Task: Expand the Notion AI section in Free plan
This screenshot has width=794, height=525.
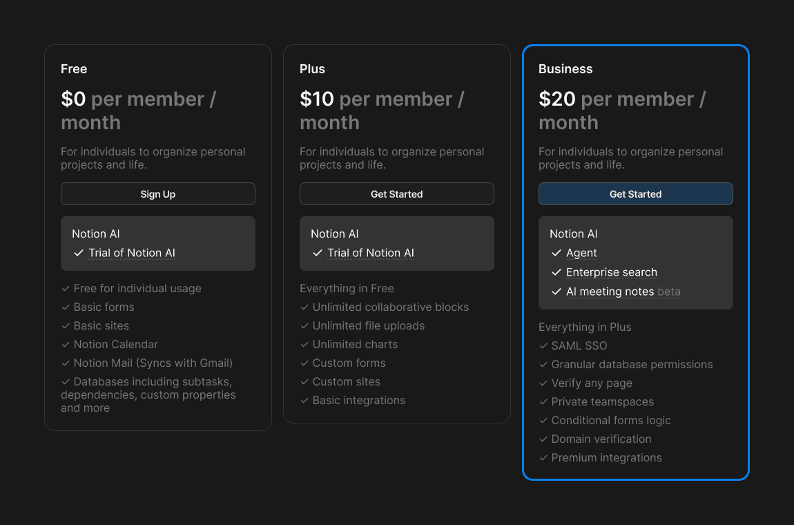Action: (96, 233)
